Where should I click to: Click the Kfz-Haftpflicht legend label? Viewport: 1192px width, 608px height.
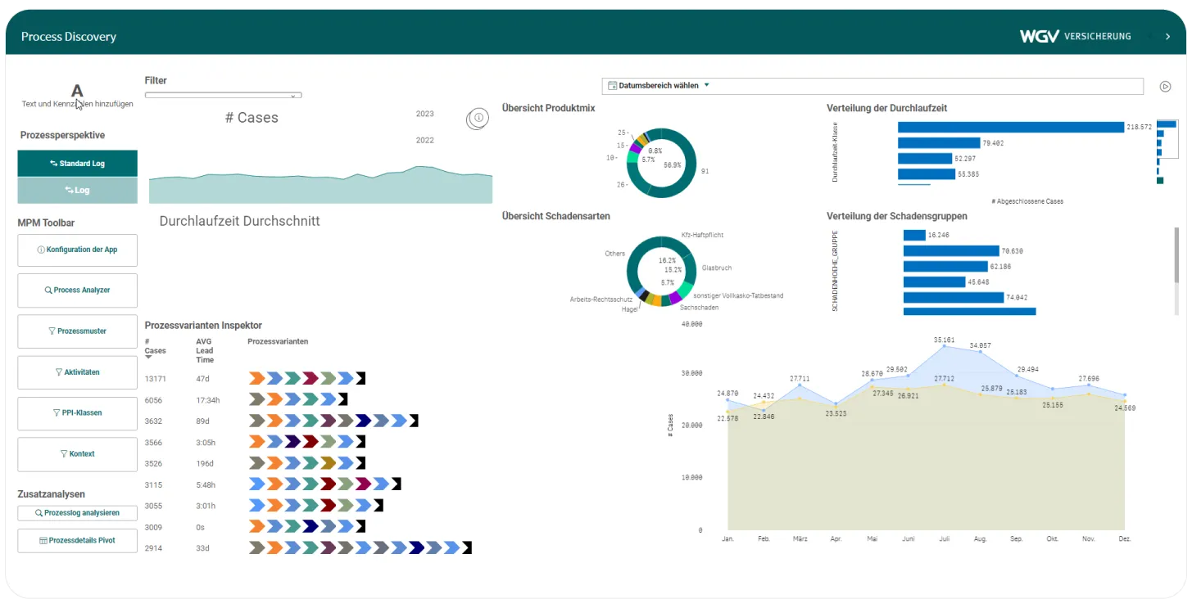coord(702,235)
